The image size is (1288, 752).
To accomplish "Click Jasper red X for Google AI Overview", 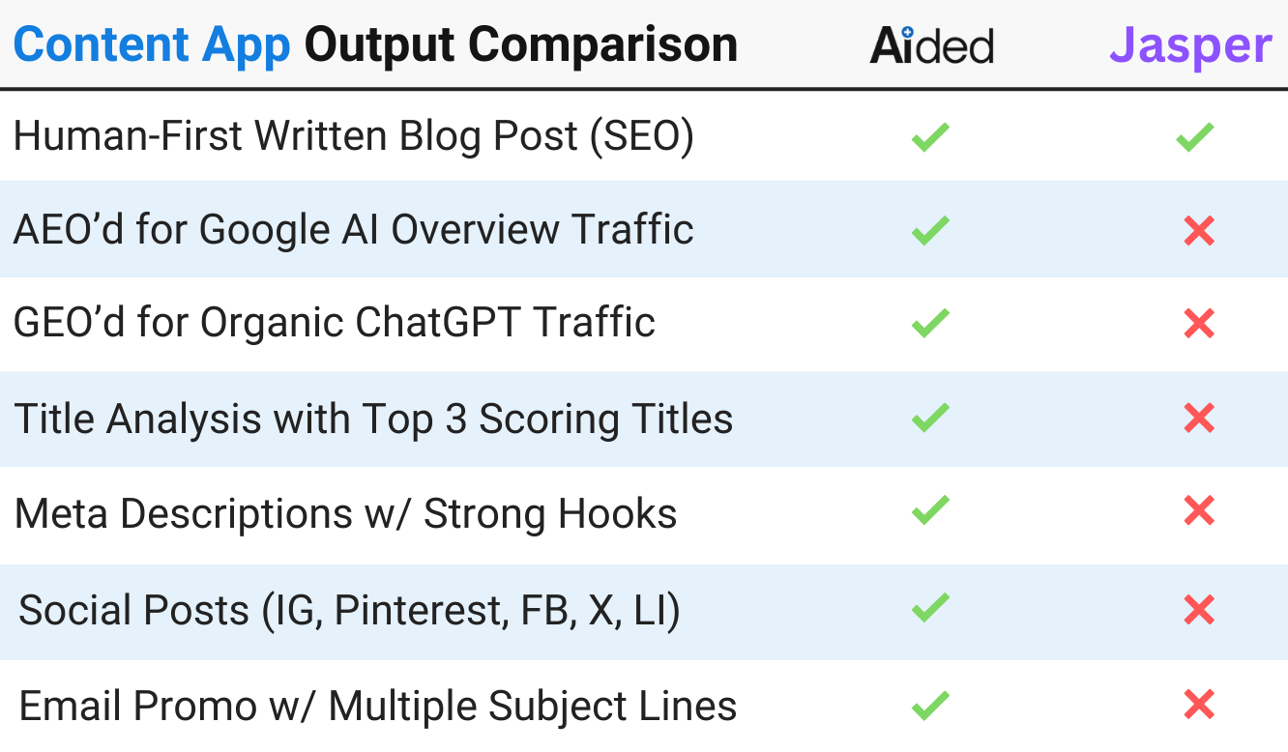I will (1199, 231).
